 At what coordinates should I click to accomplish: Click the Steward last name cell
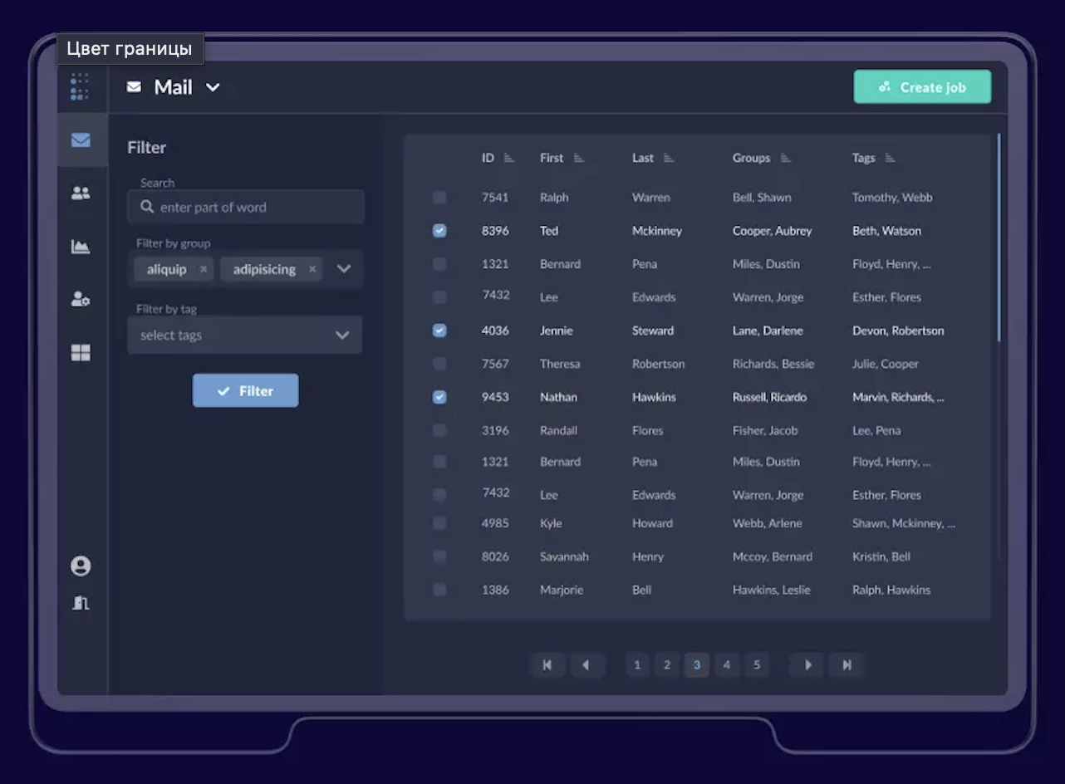pos(653,331)
